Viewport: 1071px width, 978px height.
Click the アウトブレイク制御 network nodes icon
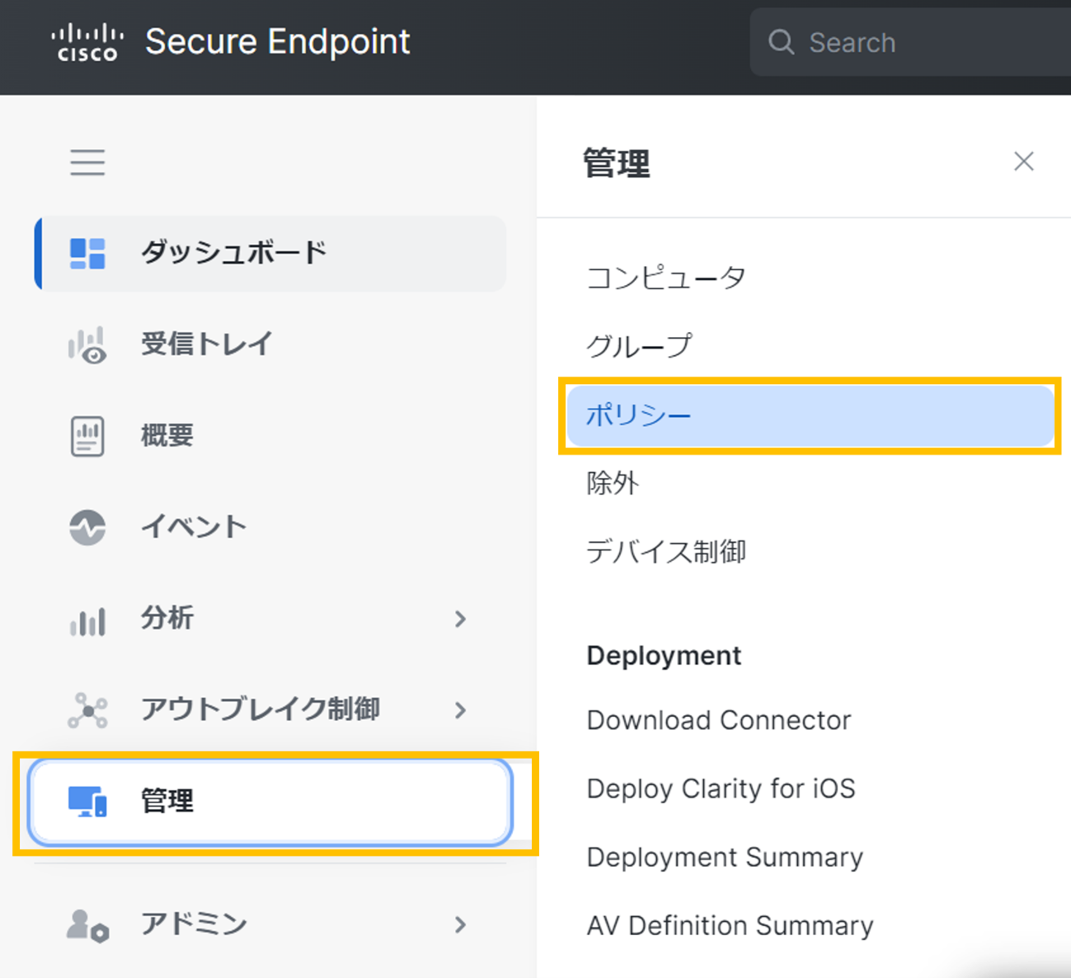pos(87,710)
